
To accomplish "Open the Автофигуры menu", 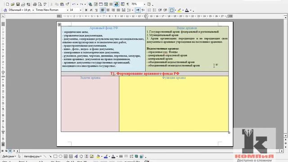I will (32, 157).
